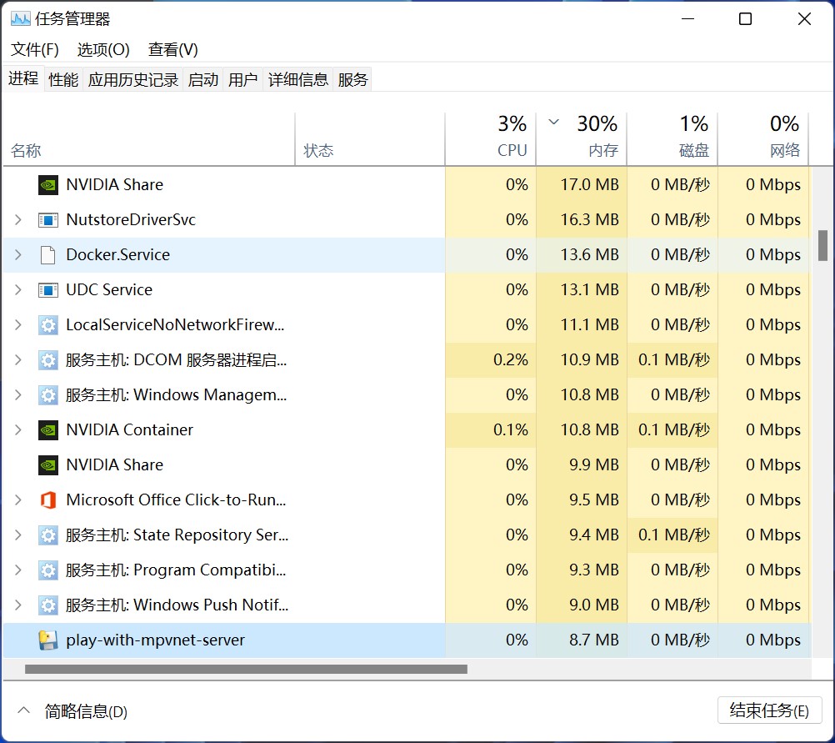Minimize the Task Manager window

click(688, 19)
